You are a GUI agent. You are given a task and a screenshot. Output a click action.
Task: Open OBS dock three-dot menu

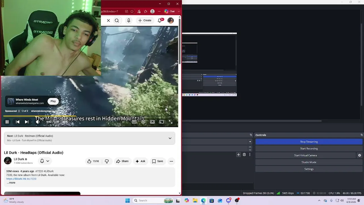coord(250,155)
